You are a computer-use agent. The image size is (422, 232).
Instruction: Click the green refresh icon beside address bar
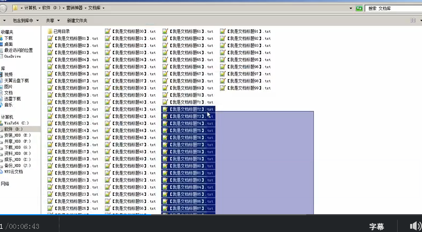pyautogui.click(x=359, y=9)
